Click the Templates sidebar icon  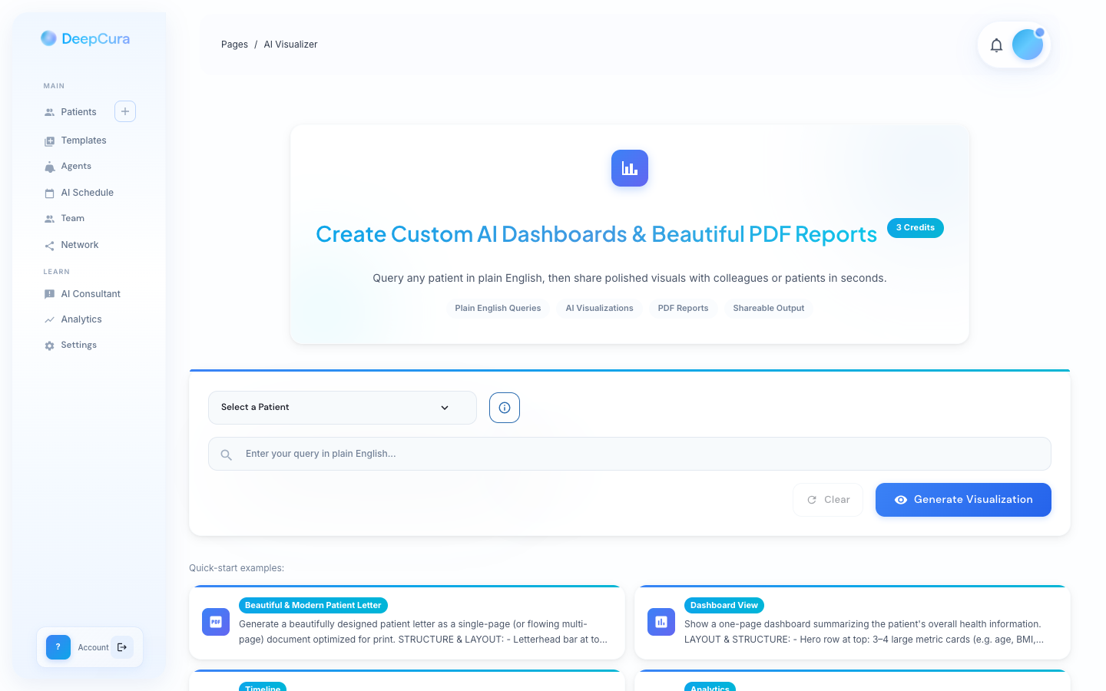tap(49, 141)
